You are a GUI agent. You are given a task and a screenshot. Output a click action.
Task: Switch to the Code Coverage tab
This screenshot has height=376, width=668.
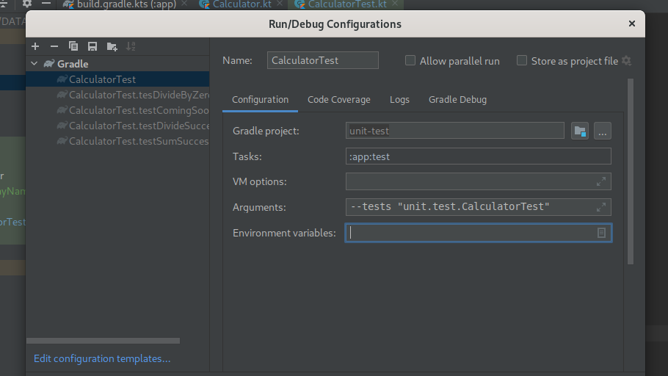[339, 100]
